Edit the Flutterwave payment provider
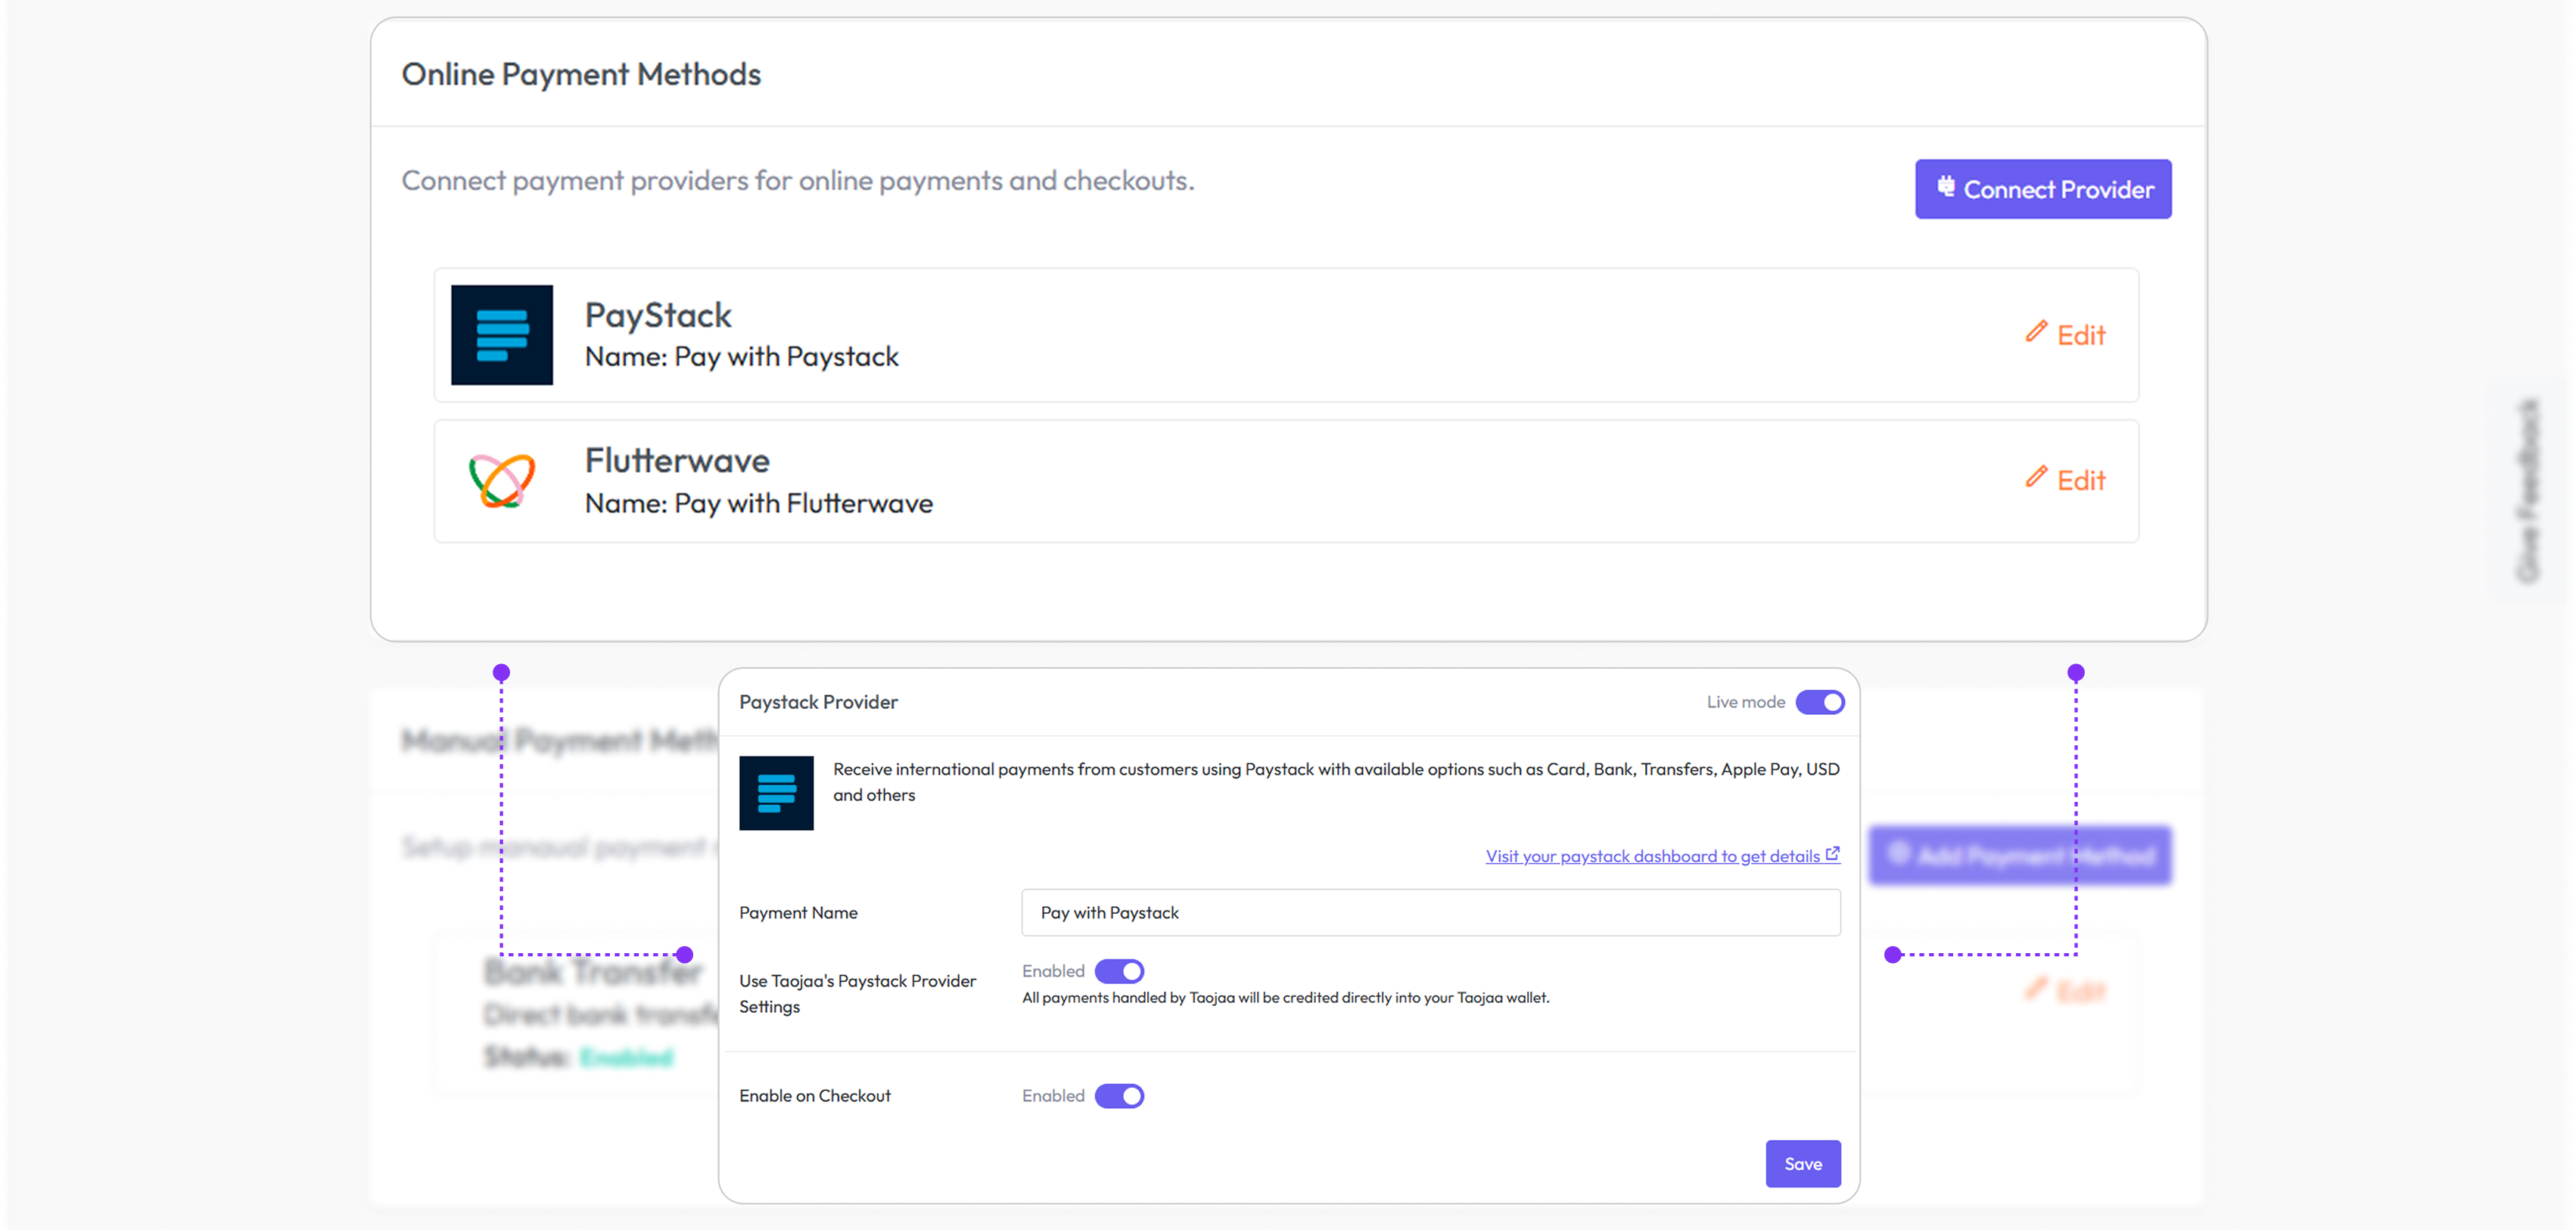 tap(2080, 481)
